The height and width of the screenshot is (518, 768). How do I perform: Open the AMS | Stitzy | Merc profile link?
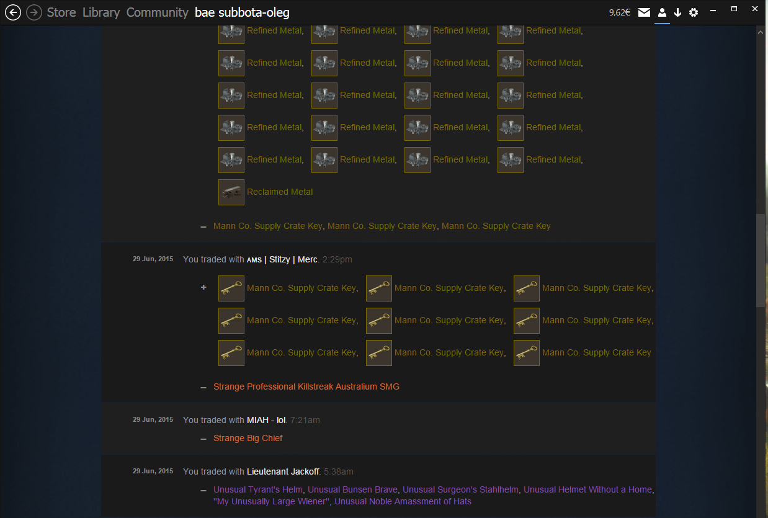point(282,259)
